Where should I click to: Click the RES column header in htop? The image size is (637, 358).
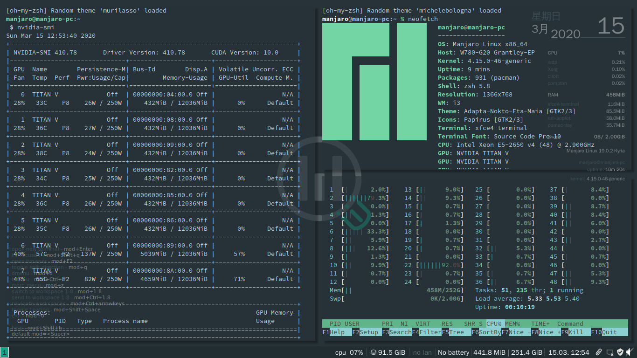point(447,324)
